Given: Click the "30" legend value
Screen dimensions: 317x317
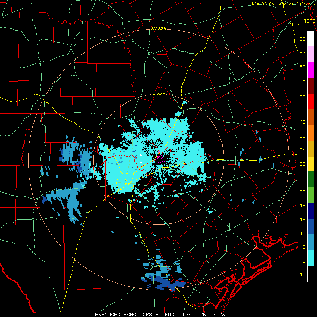Looking at the screenshot, I should pos(303,164).
